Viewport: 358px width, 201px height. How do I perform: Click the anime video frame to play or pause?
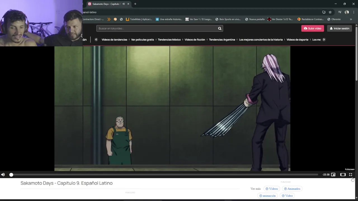tap(172, 109)
